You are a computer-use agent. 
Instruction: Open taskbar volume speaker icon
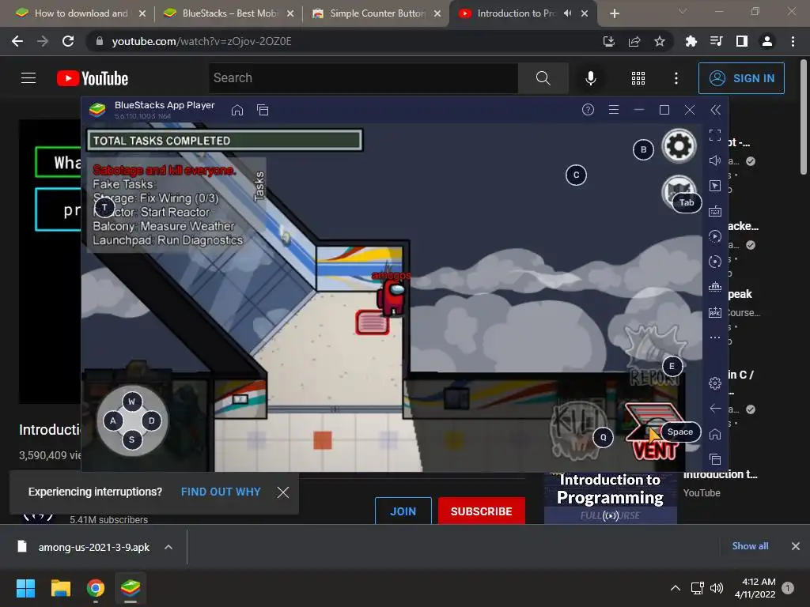click(717, 588)
